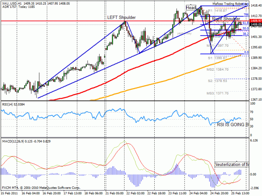
Task: Click the Fibonacci 50.0 level label
Action: pyautogui.click(x=246, y=28)
